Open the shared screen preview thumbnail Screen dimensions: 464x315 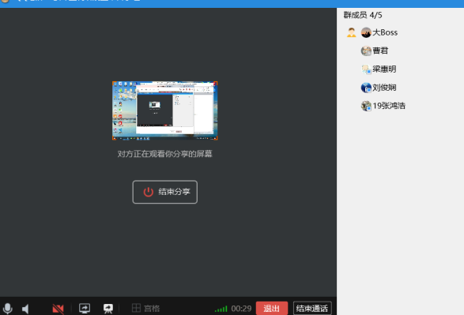coord(165,111)
